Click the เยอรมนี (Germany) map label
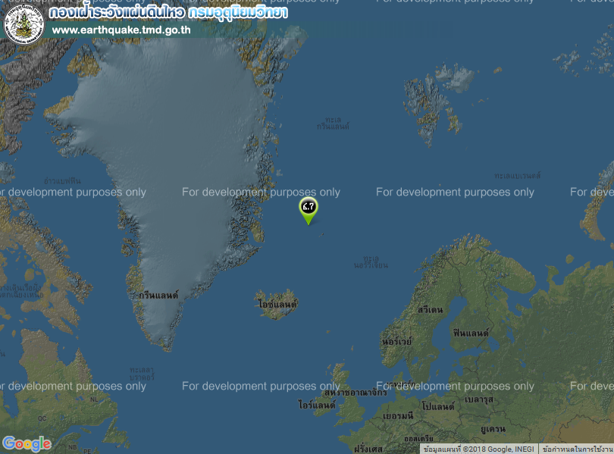The width and height of the screenshot is (614, 454). (398, 415)
